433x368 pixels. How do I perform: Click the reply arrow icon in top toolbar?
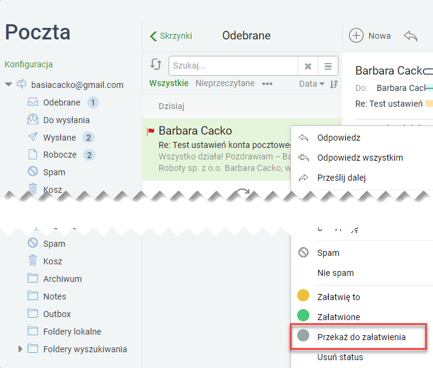click(411, 36)
